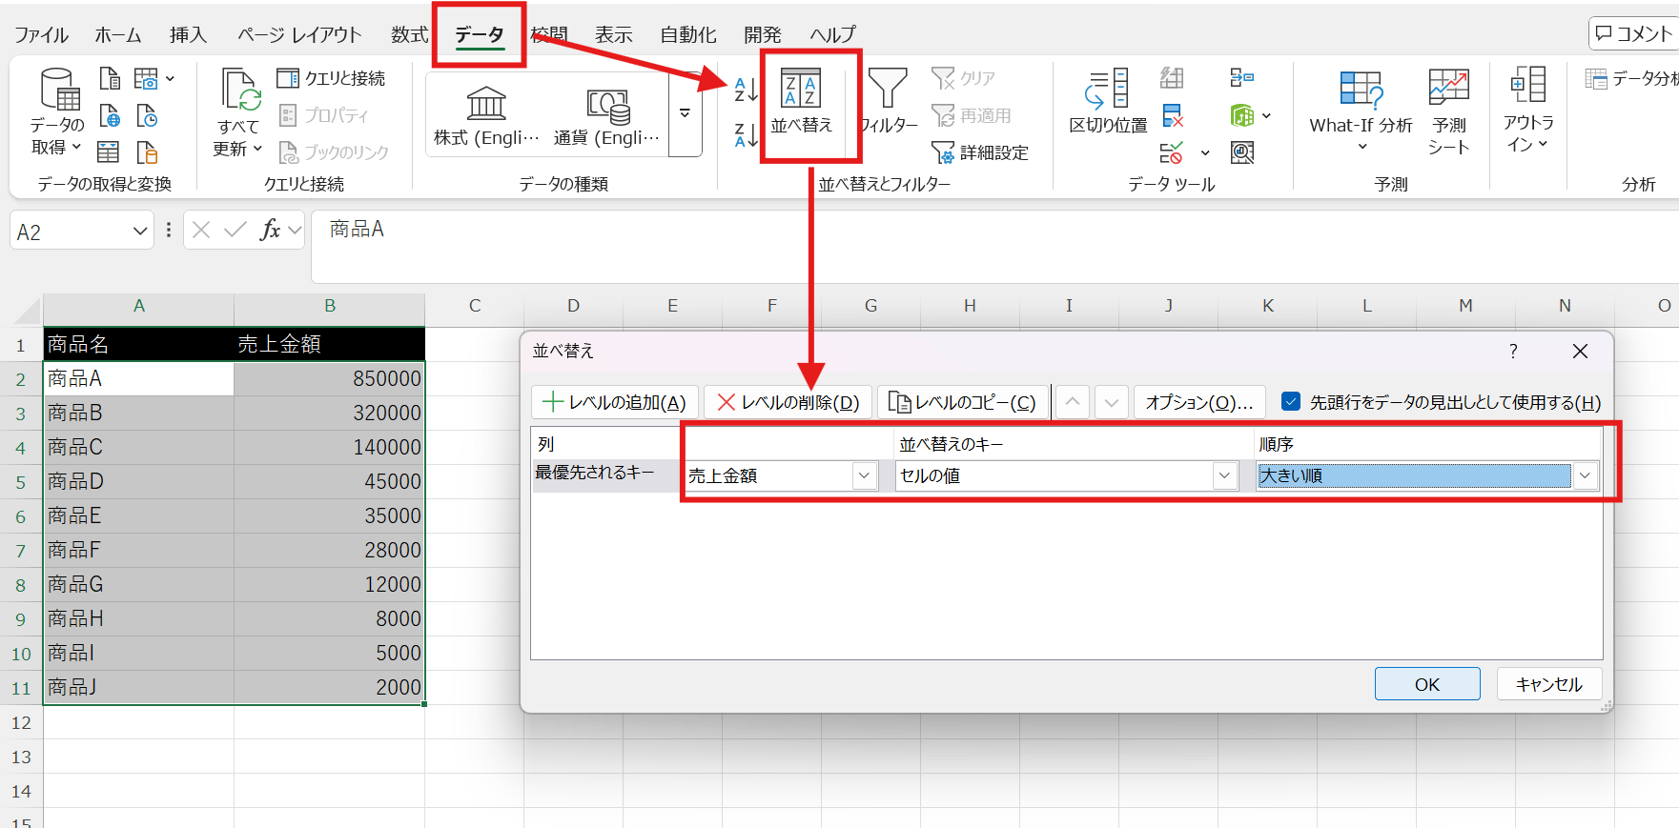This screenshot has width=1679, height=828.
Task: Select 通貨 (English) data type
Action: coord(607,115)
